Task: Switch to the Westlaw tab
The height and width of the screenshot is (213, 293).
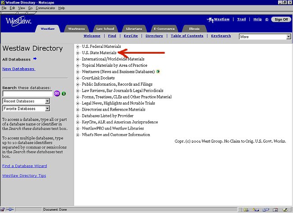Action: [x=48, y=29]
